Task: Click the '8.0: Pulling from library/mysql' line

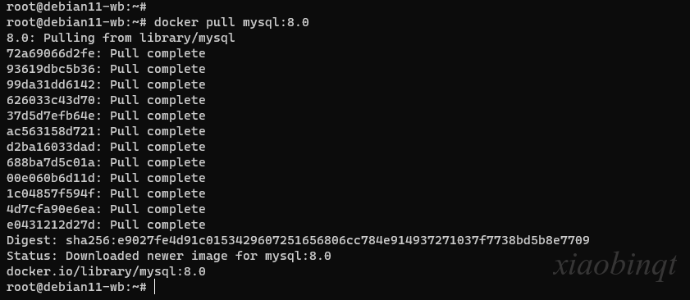Action: [x=121, y=39]
